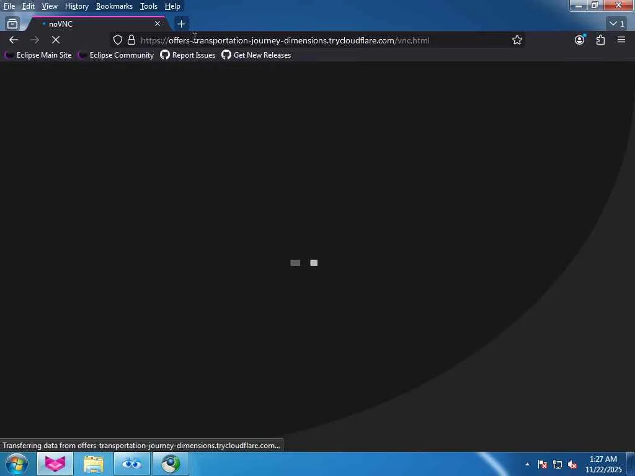This screenshot has width=635, height=476.
Task: Go forward one page
Action: pos(35,40)
